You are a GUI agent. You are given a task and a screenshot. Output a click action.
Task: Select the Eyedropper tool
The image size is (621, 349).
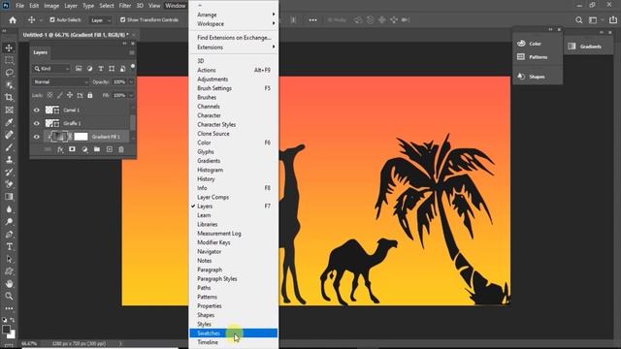9,122
